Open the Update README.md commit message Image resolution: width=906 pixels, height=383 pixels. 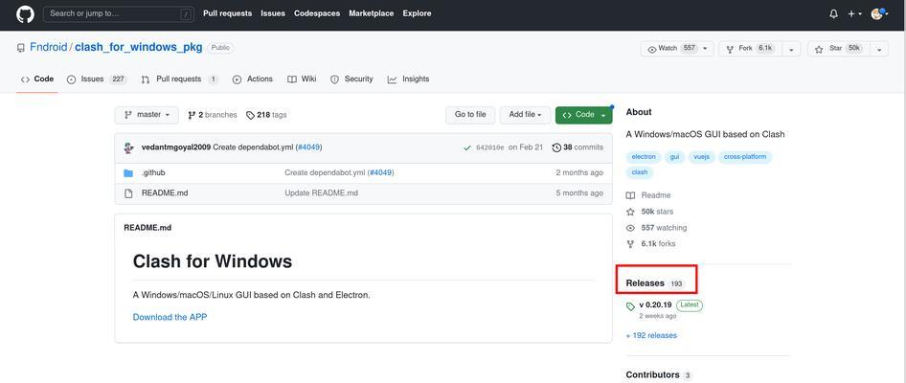click(x=321, y=193)
